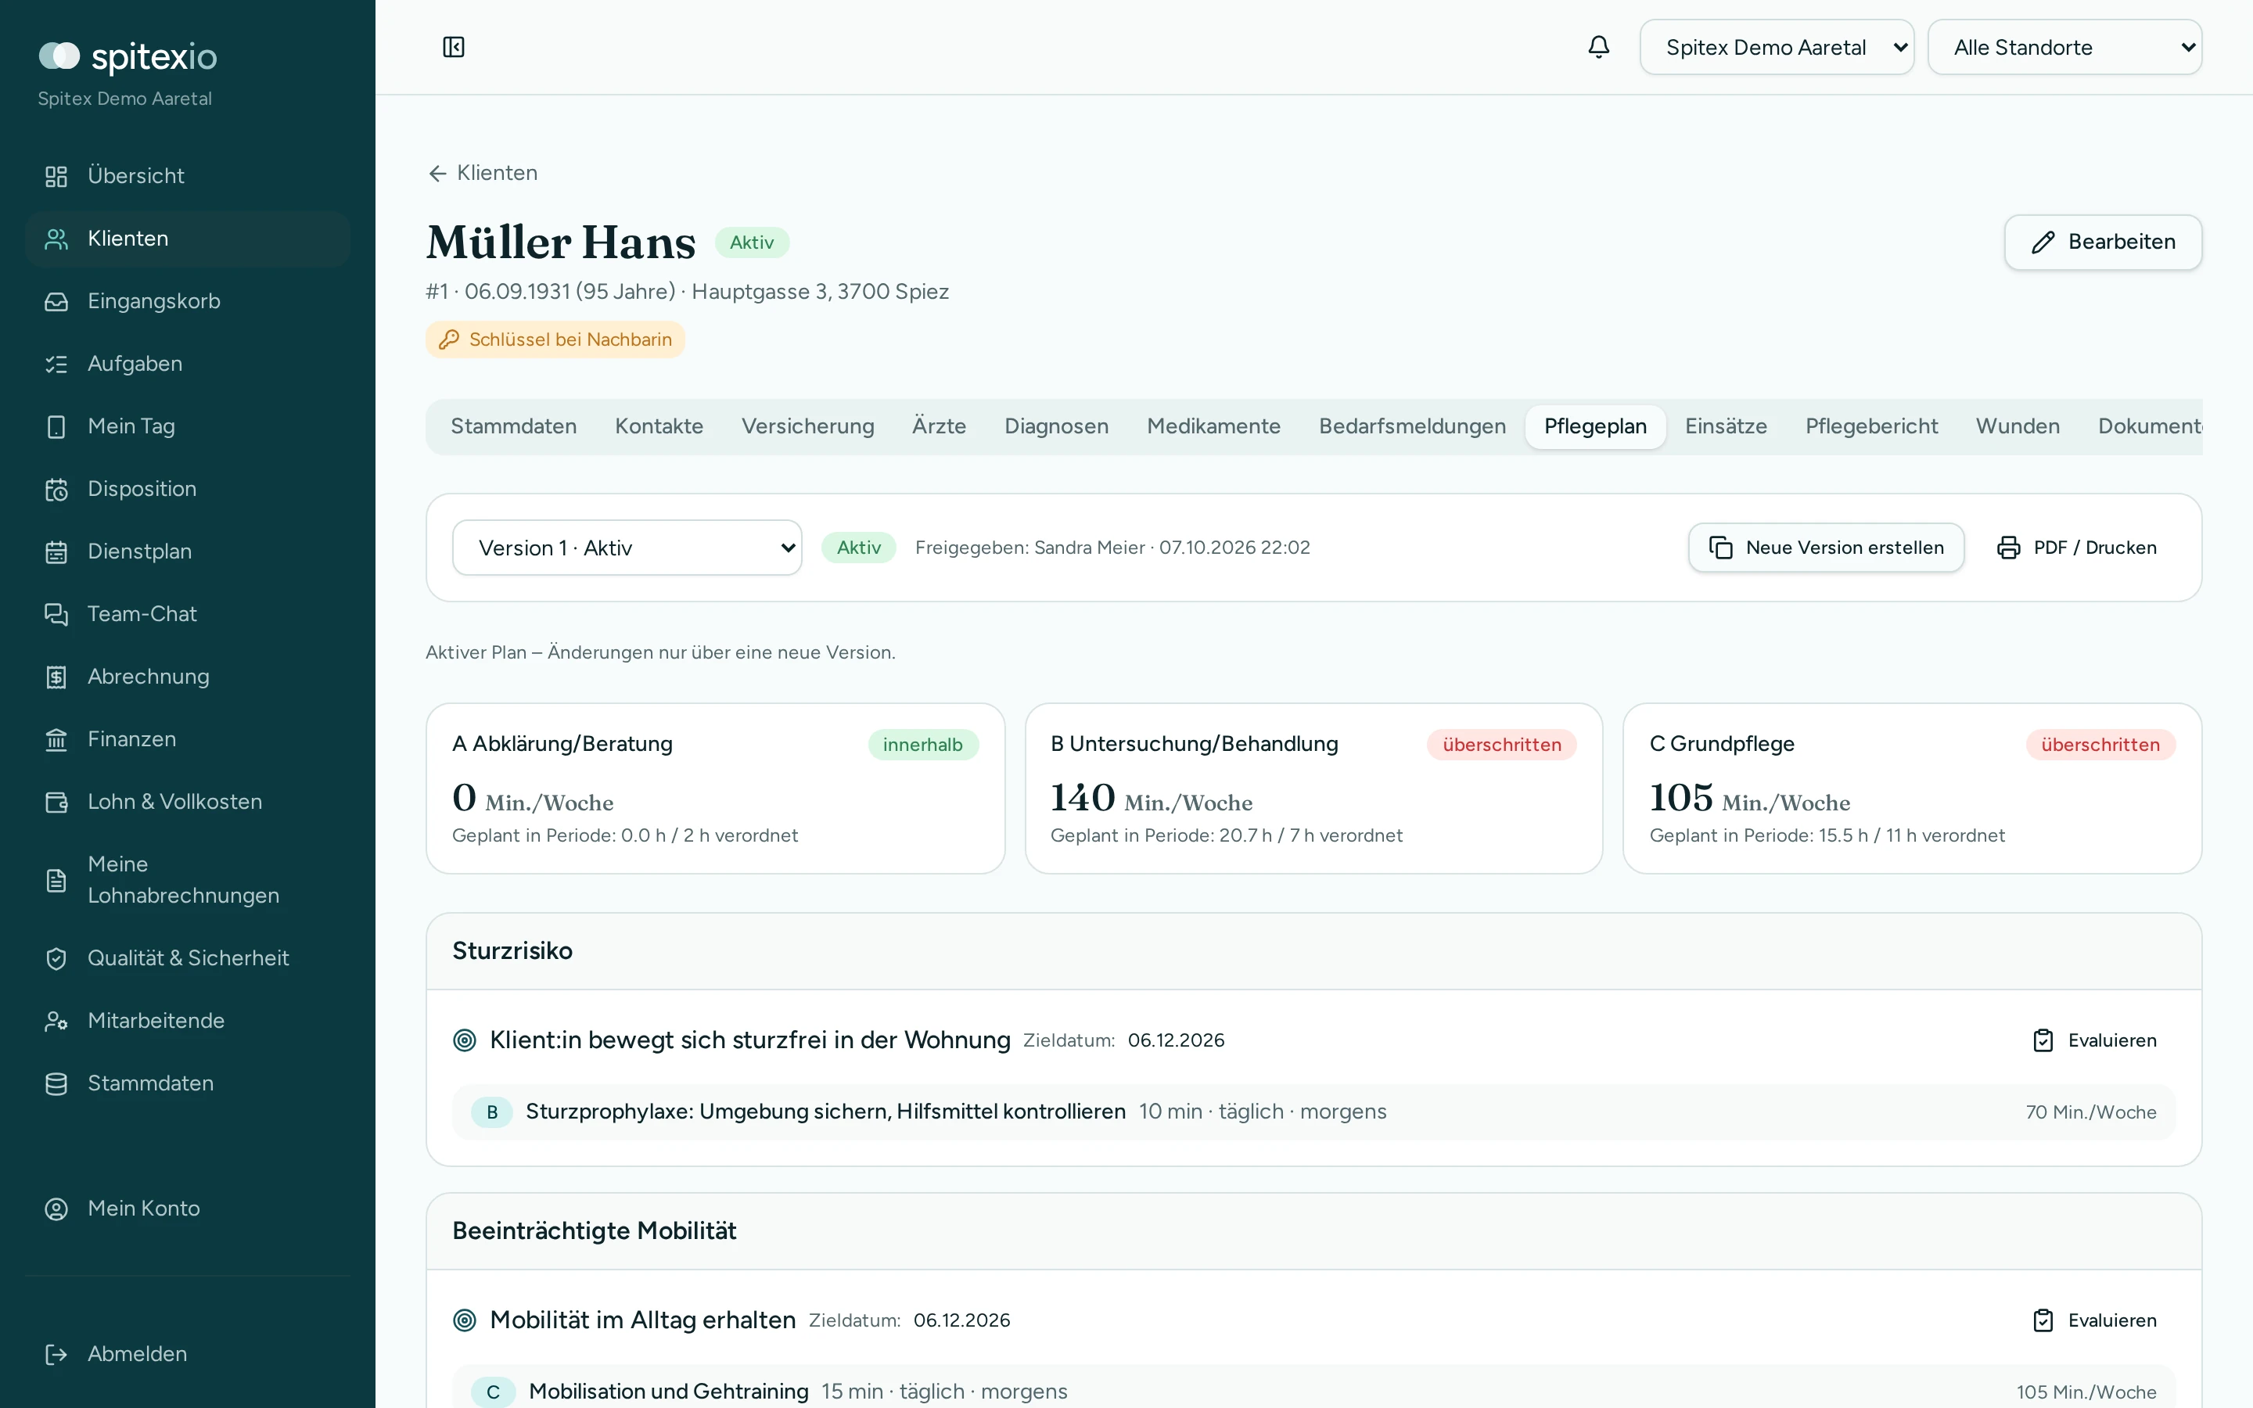Open Mein Konto account page

click(x=187, y=1208)
